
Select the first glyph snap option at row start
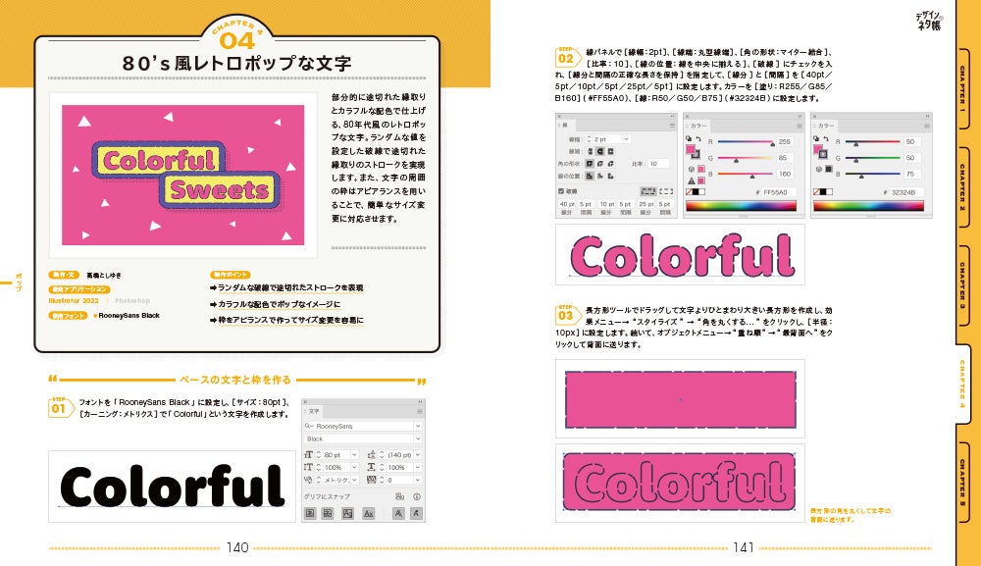pos(310,513)
